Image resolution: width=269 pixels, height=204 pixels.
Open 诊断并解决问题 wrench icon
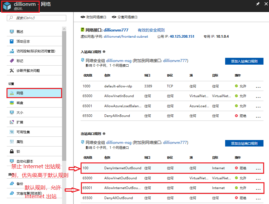click(12, 70)
